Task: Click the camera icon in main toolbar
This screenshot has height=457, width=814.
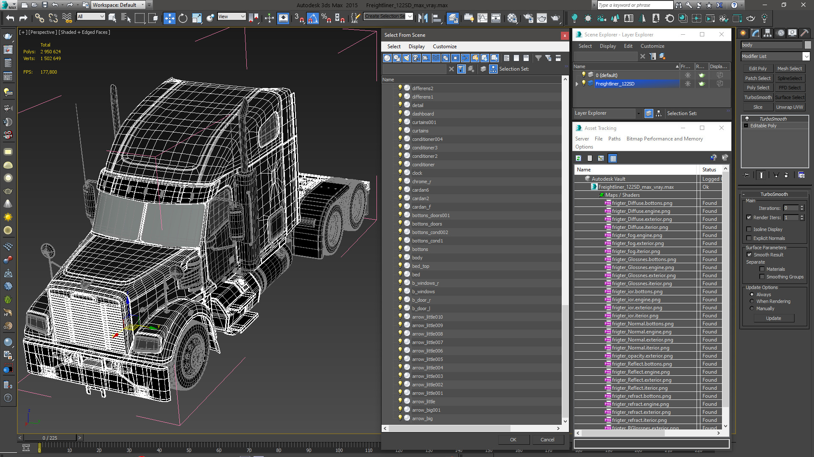Action: click(x=601, y=18)
